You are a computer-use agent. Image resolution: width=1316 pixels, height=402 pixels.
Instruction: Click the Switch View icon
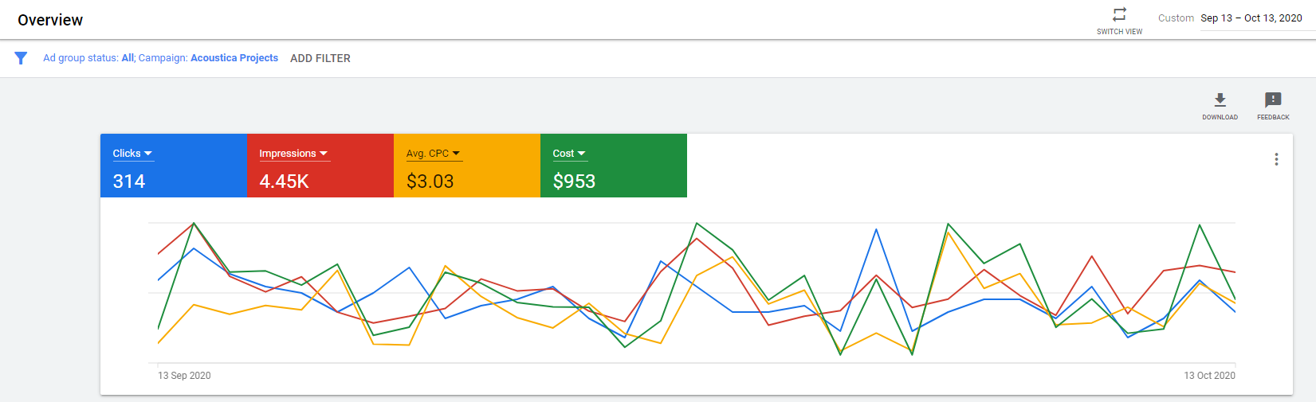point(1119,14)
